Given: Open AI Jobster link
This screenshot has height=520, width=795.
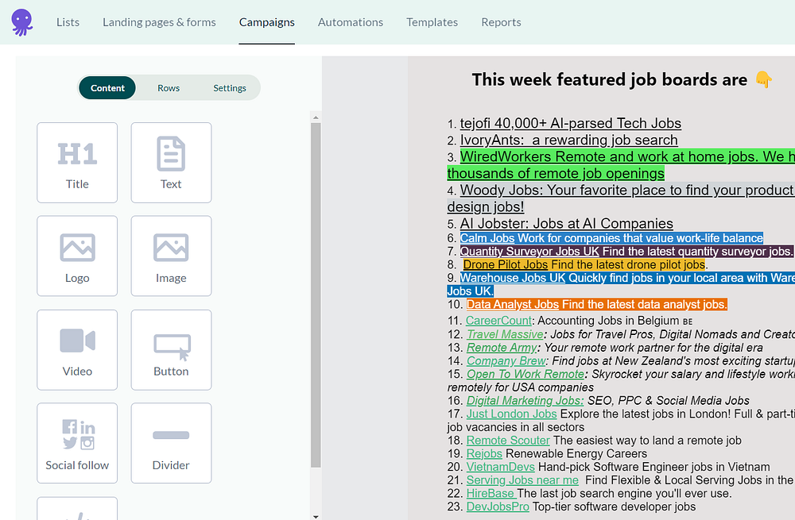Looking at the screenshot, I should [x=566, y=223].
